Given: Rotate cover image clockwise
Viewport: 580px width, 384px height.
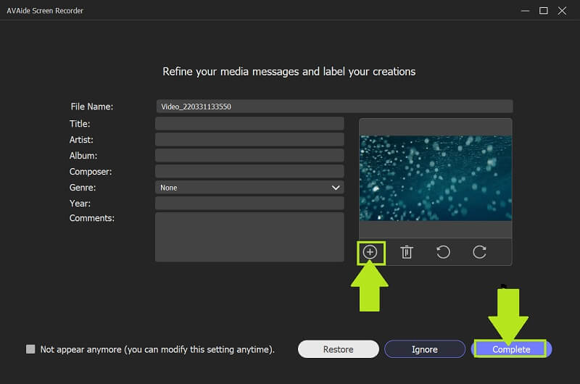Looking at the screenshot, I should pos(479,252).
